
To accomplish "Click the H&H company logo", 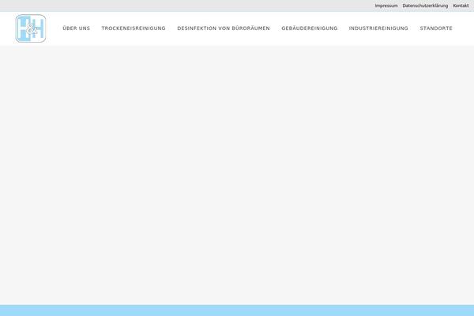I will (x=31, y=28).
